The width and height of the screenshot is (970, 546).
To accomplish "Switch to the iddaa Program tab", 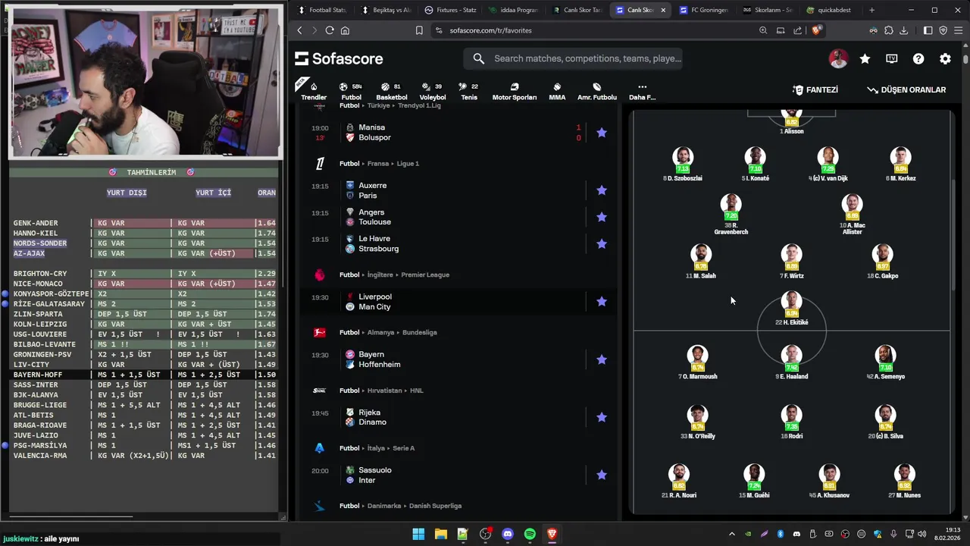I will (x=513, y=10).
